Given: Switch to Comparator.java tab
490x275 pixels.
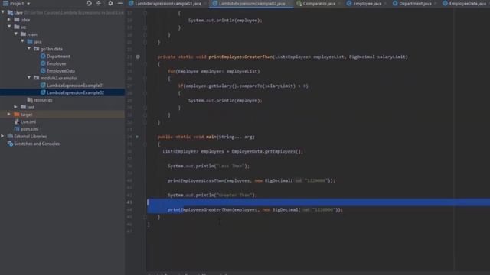Looking at the screenshot, I should [x=318, y=3].
